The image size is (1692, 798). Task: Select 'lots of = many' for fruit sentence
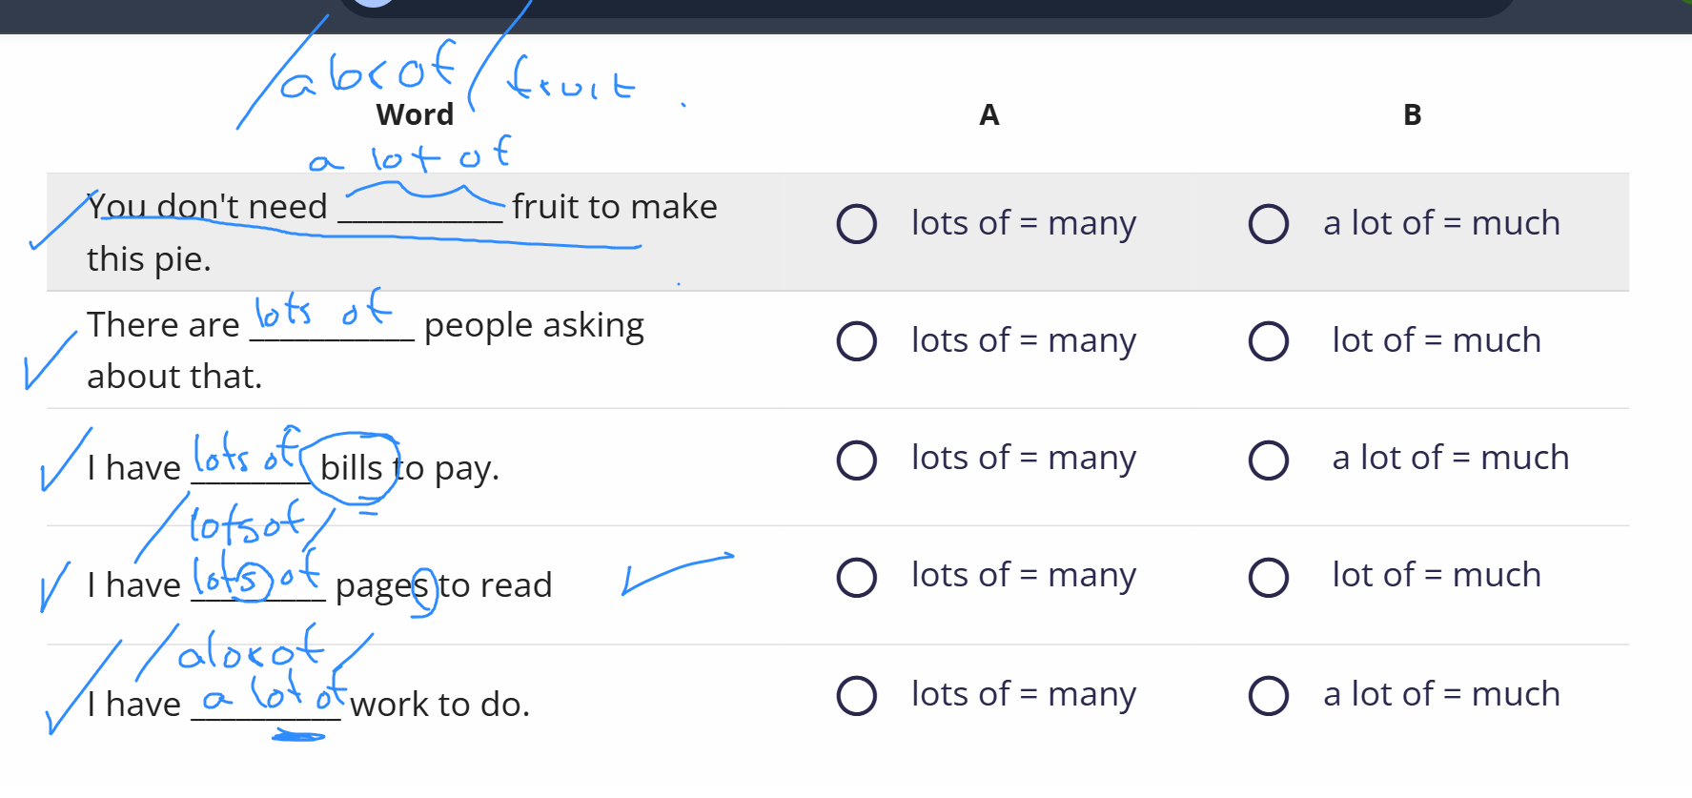(856, 224)
